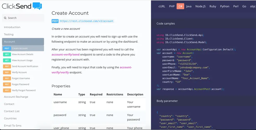The width and height of the screenshot is (256, 130).
Task: Open PUT Send Account Verification
Action: (x=21, y=66)
